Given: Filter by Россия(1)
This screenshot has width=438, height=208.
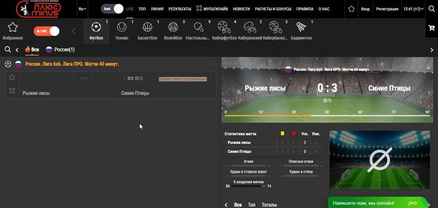Looking at the screenshot, I should point(60,50).
